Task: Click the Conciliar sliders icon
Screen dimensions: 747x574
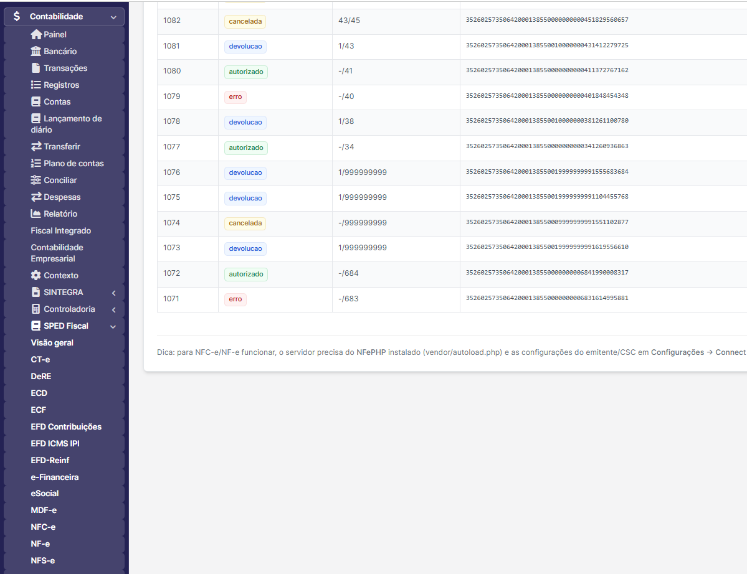Action: (x=36, y=181)
